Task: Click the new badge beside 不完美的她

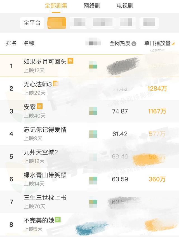Action: pos(58,220)
